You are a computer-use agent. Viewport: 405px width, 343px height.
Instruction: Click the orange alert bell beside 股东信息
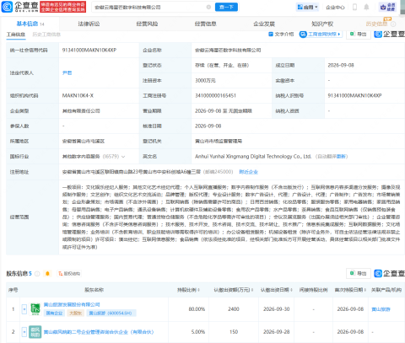47,274
